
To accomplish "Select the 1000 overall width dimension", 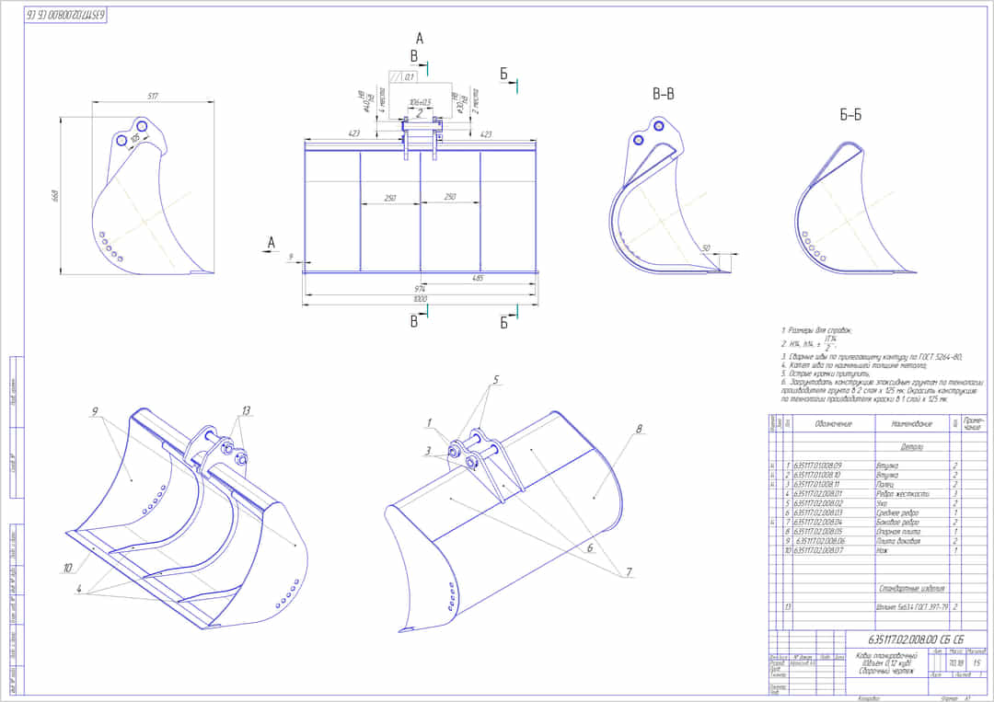I will [421, 299].
